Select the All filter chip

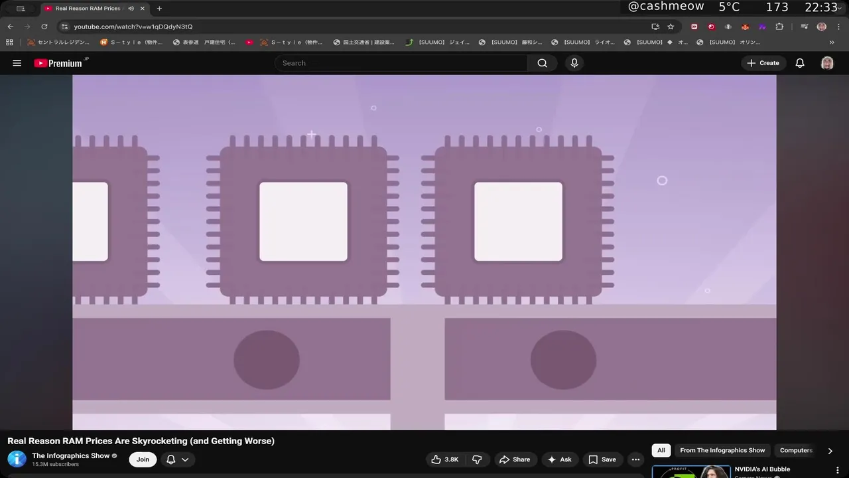[661, 450]
